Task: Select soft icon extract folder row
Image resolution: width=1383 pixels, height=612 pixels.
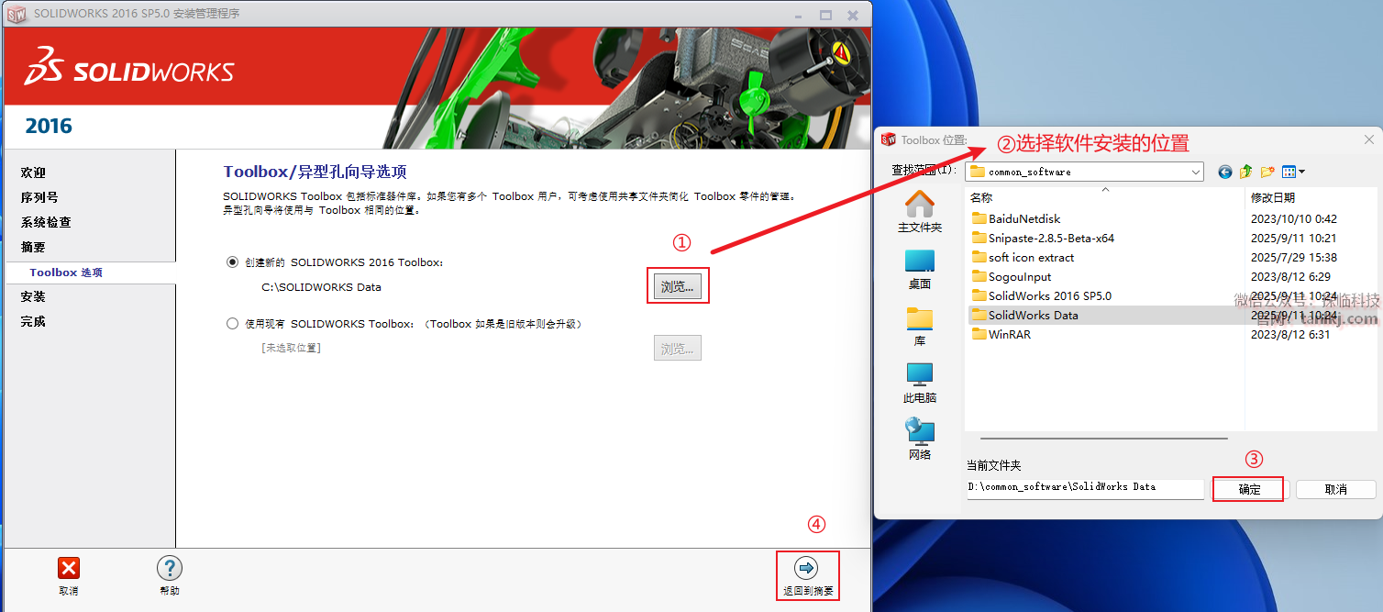Action: click(x=1174, y=258)
